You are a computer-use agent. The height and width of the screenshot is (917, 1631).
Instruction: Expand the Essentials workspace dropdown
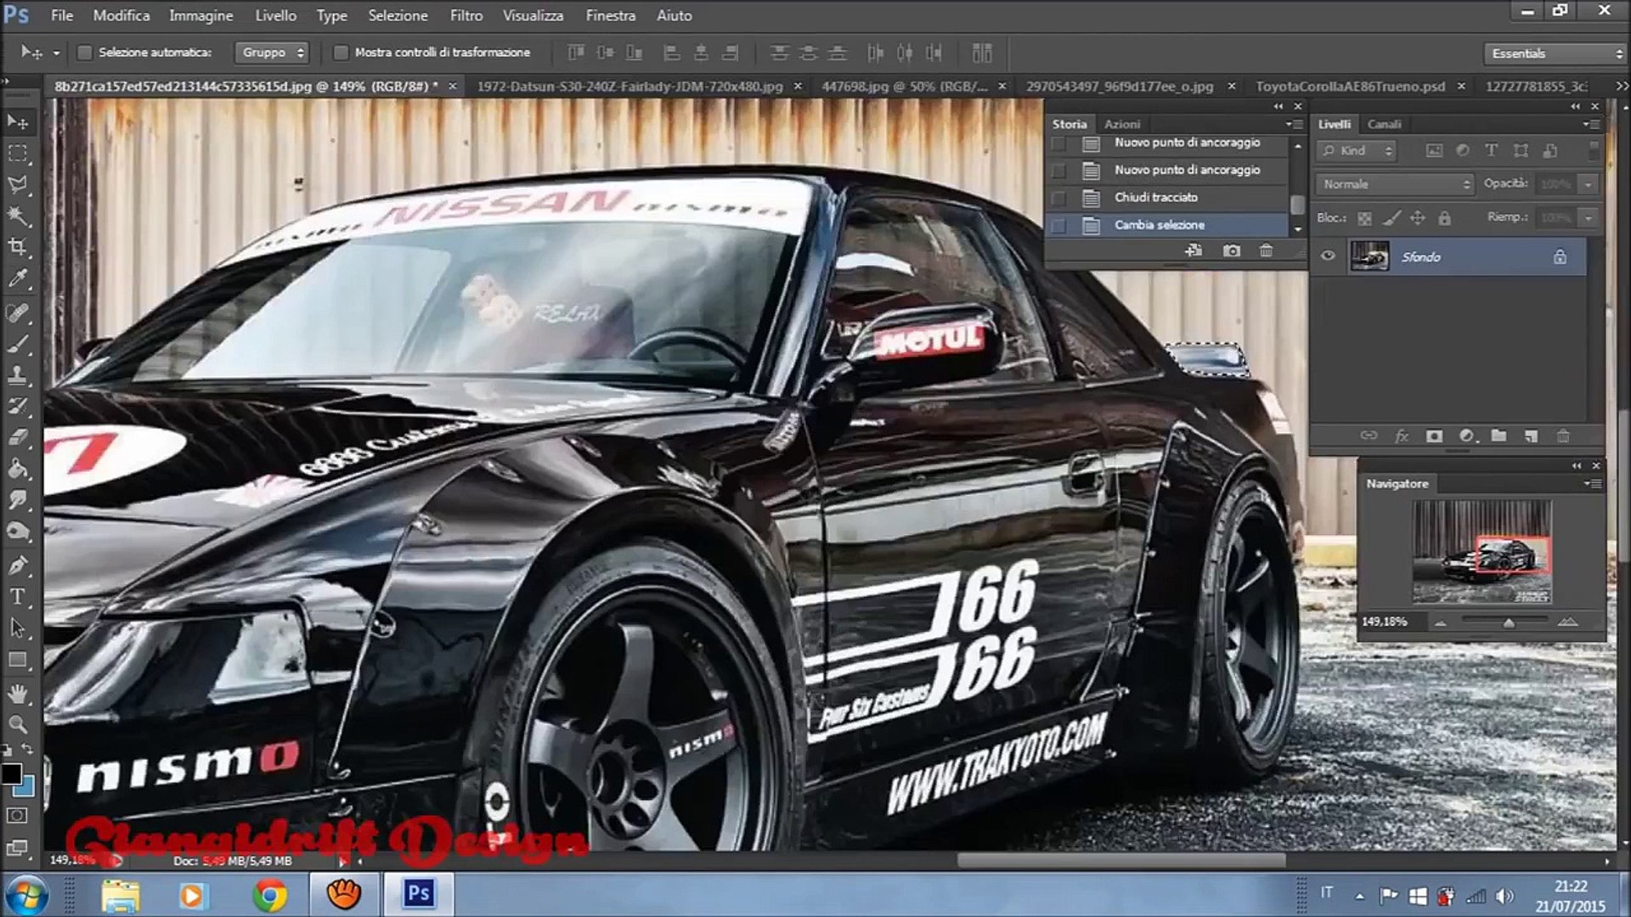[x=1555, y=53]
